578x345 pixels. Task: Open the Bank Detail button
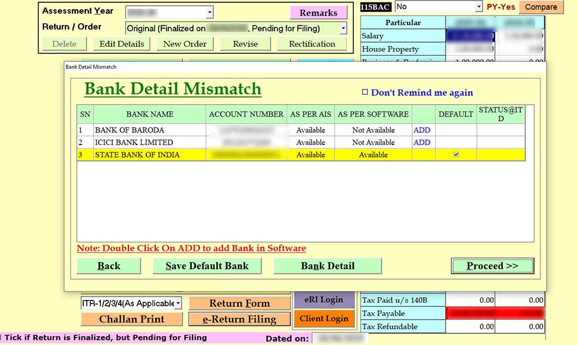tap(328, 266)
